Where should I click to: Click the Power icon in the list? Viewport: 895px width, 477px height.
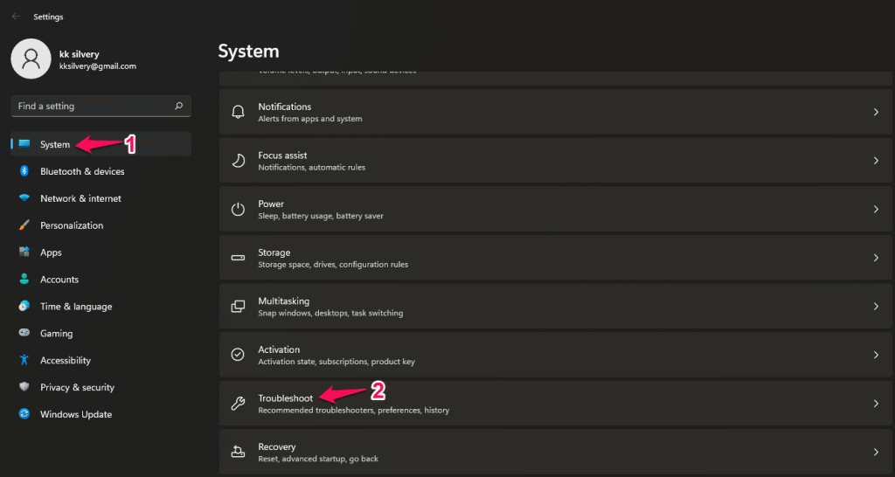[238, 210]
